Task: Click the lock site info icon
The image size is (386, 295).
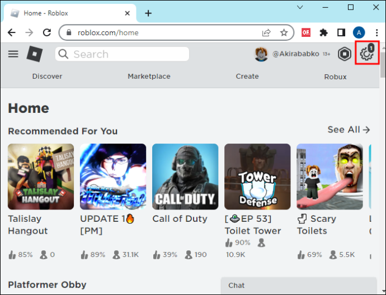Action: point(69,32)
